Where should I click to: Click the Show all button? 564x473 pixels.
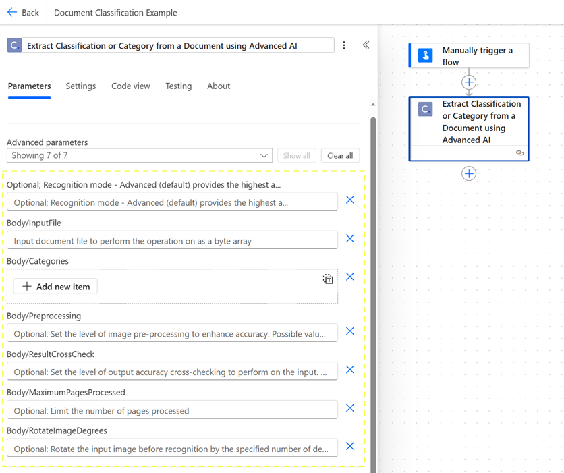pyautogui.click(x=297, y=155)
